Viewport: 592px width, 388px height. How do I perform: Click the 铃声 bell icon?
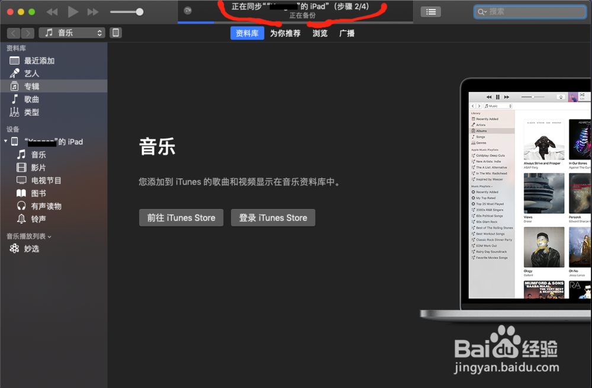click(x=21, y=219)
